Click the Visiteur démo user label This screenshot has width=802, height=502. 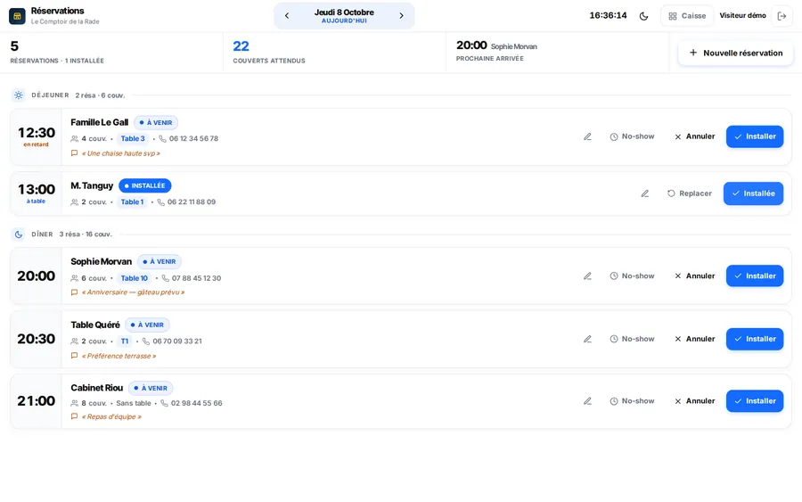[x=742, y=15]
